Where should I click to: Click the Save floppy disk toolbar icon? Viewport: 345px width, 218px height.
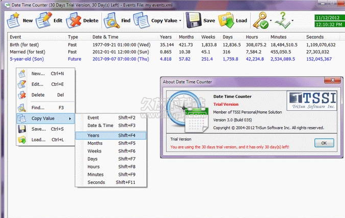[x=194, y=20]
